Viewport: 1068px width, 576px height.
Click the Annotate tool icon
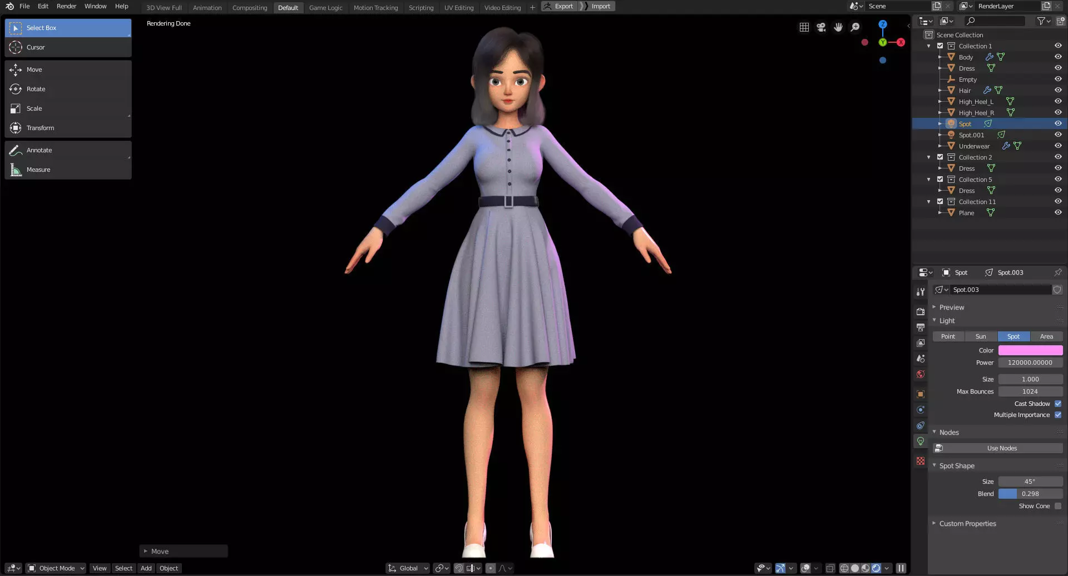(16, 150)
